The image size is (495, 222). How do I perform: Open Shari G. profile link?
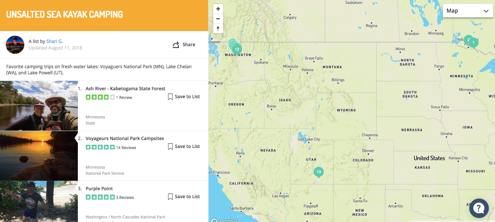point(55,41)
